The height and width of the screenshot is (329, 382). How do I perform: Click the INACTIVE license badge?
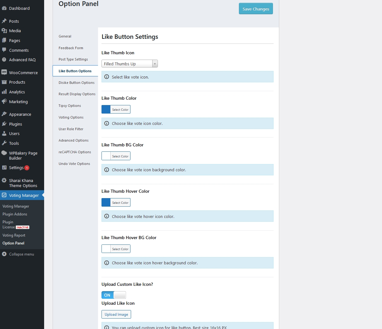[x=23, y=227]
